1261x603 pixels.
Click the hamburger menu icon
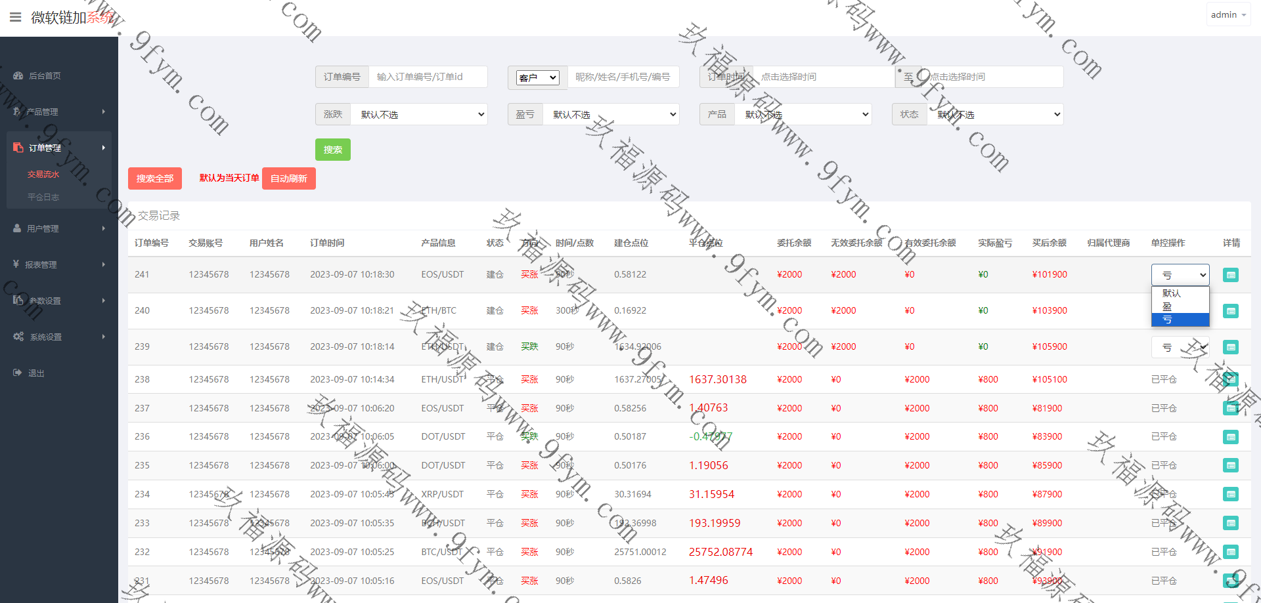click(x=16, y=17)
